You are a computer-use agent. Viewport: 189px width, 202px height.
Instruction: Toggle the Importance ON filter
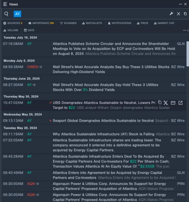coord(41,23)
